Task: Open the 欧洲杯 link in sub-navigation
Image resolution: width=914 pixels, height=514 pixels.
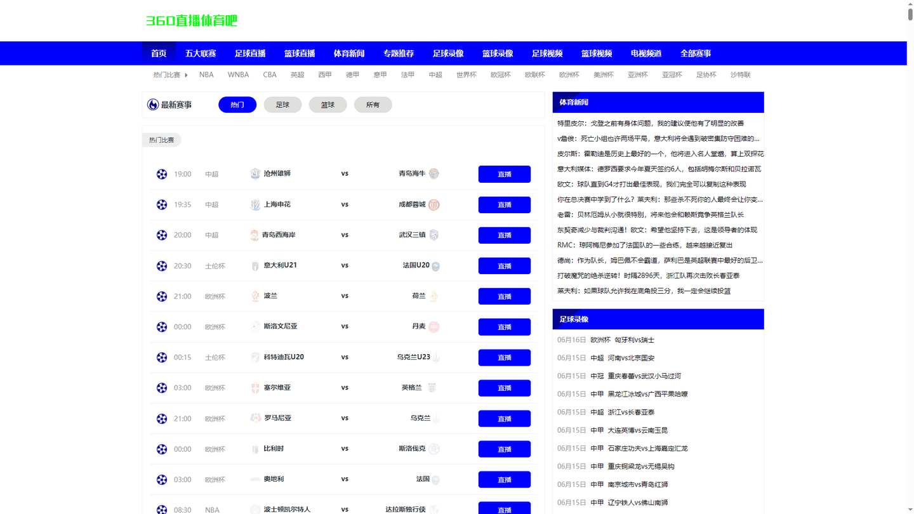Action: click(569, 75)
